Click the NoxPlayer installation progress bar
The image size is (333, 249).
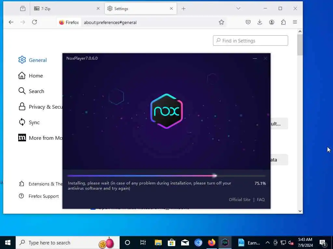pyautogui.click(x=166, y=176)
